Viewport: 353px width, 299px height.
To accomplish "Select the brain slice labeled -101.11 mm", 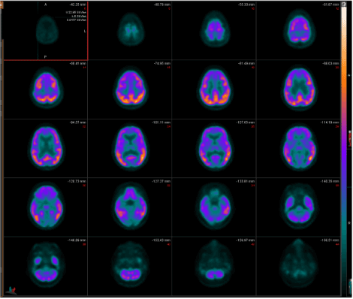I will tap(130, 149).
